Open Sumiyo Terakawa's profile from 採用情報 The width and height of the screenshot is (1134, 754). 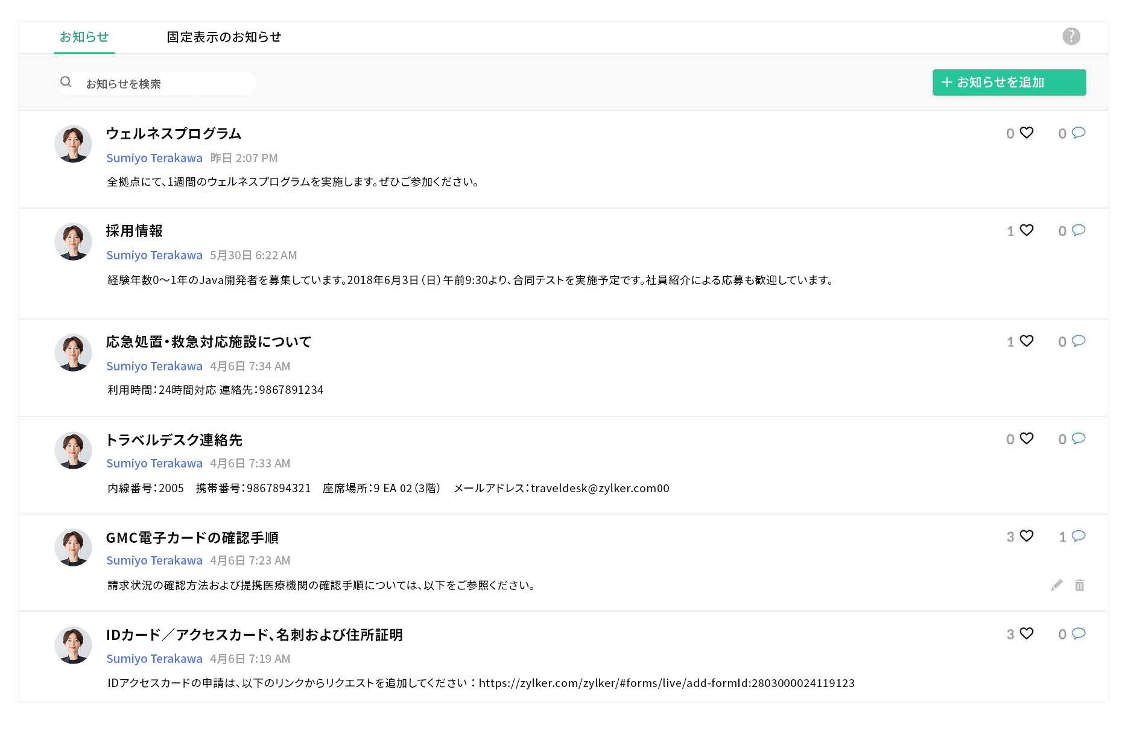(x=154, y=255)
